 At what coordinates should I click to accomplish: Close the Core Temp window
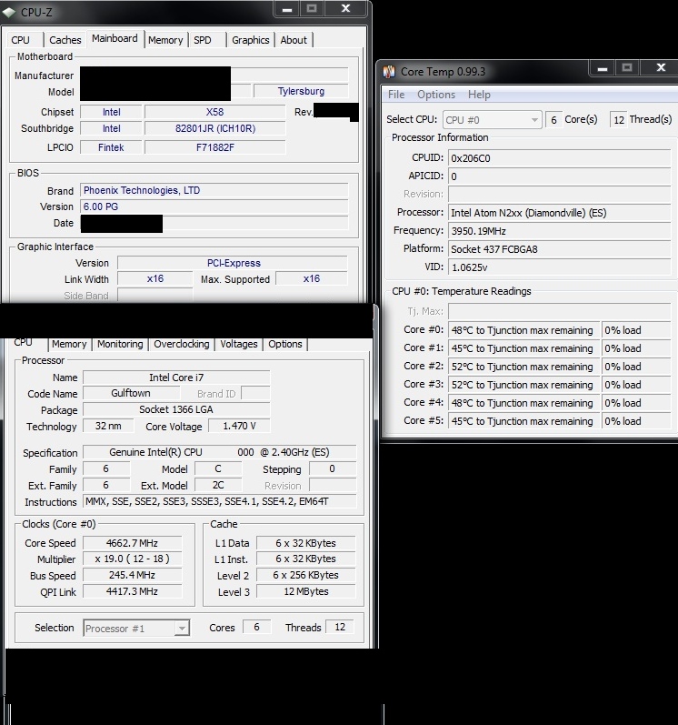point(661,68)
